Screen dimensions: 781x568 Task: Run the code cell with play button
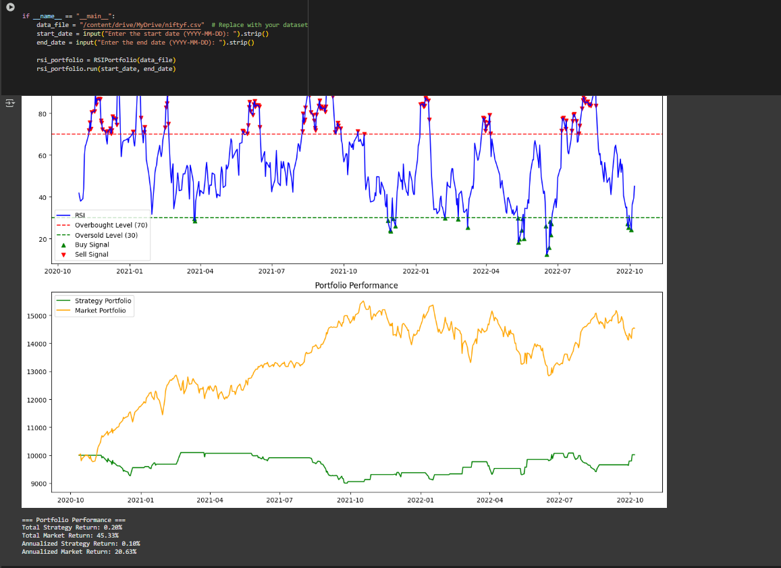coord(10,7)
